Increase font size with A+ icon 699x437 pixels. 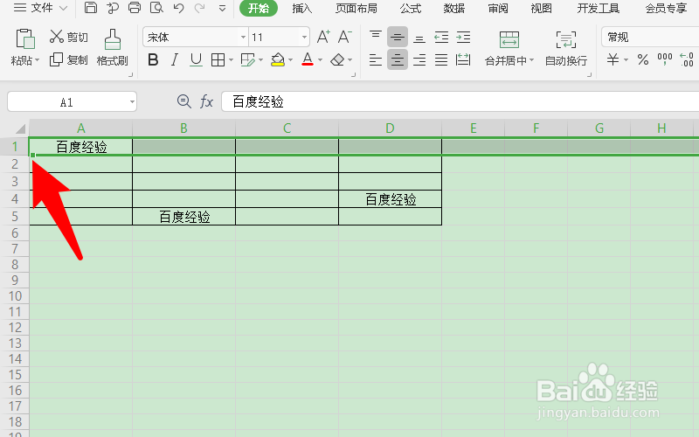pyautogui.click(x=323, y=37)
